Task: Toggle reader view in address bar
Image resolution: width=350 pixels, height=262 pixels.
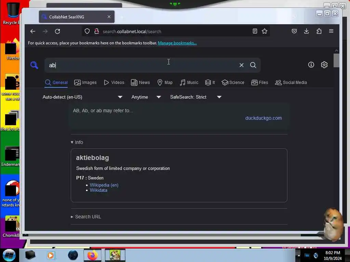Action: [x=255, y=31]
